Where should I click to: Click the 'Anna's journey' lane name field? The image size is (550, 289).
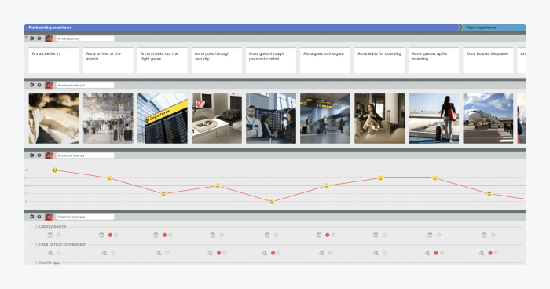tap(85, 38)
